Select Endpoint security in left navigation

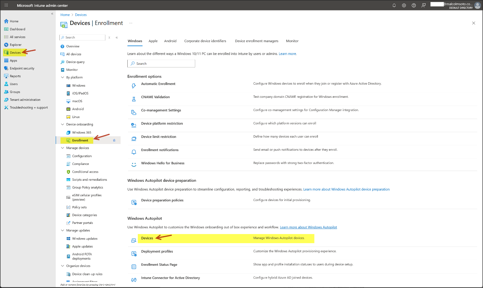(22, 68)
